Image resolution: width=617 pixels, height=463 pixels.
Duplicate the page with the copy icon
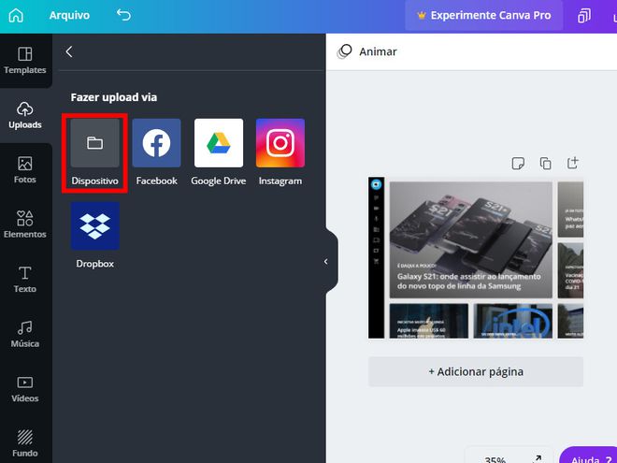[545, 163]
